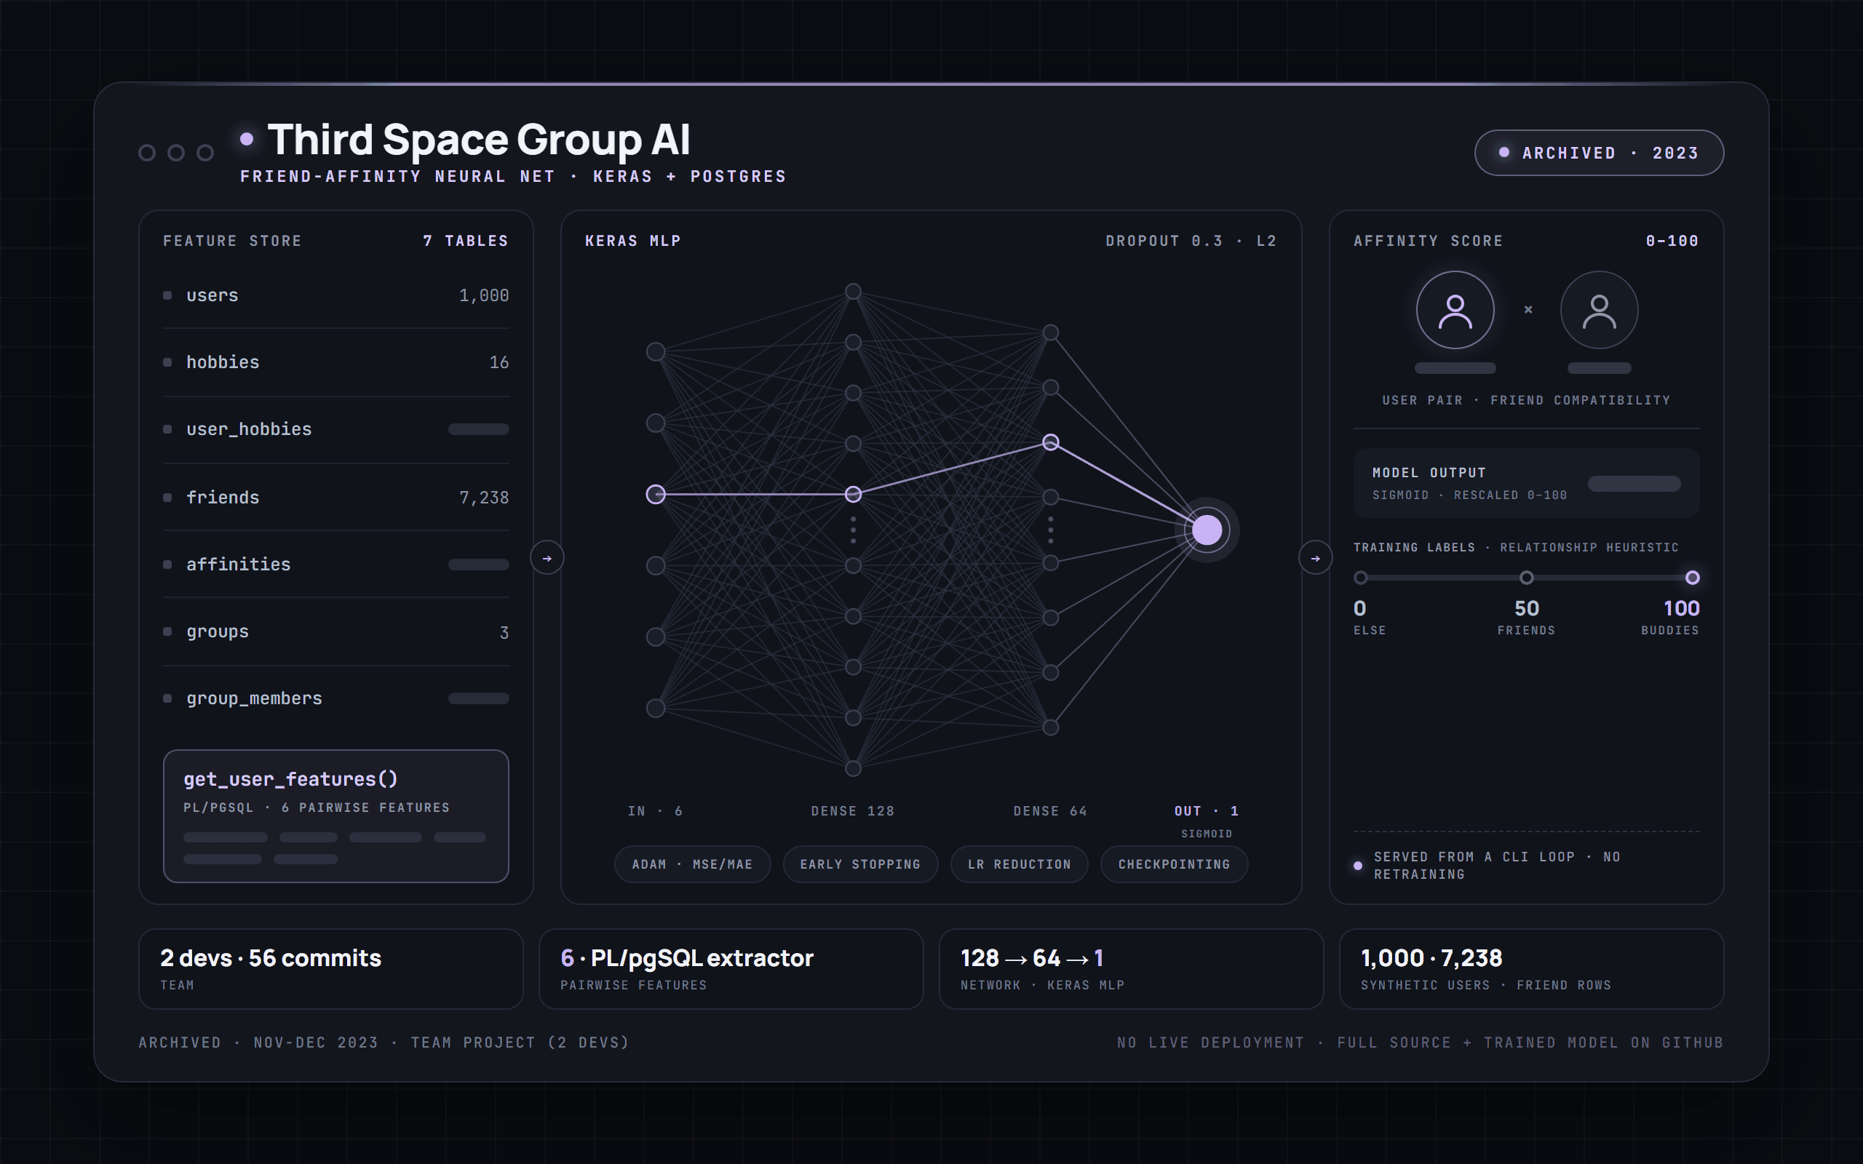Viewport: 1863px width, 1164px height.
Task: Click the 0 ELSE slider stop
Action: (1360, 578)
